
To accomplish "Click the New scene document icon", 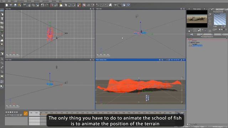I will 7,5.
